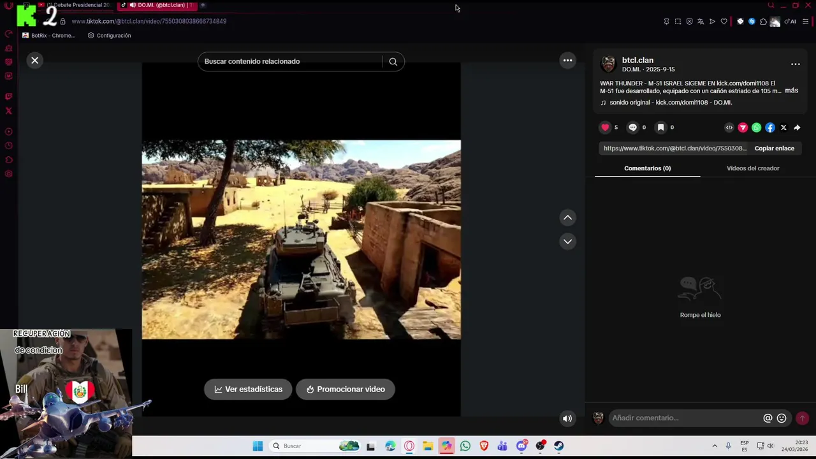
Task: Open the extensions puzzle-piece icon
Action: [x=763, y=22]
